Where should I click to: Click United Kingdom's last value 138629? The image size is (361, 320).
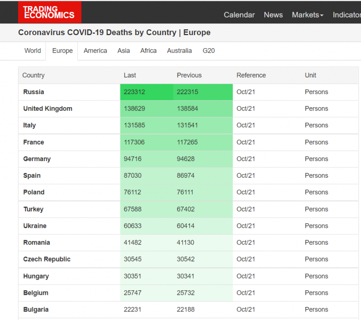pyautogui.click(x=134, y=108)
